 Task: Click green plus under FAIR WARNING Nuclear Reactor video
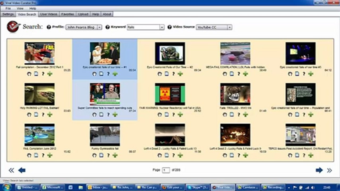click(x=180, y=114)
